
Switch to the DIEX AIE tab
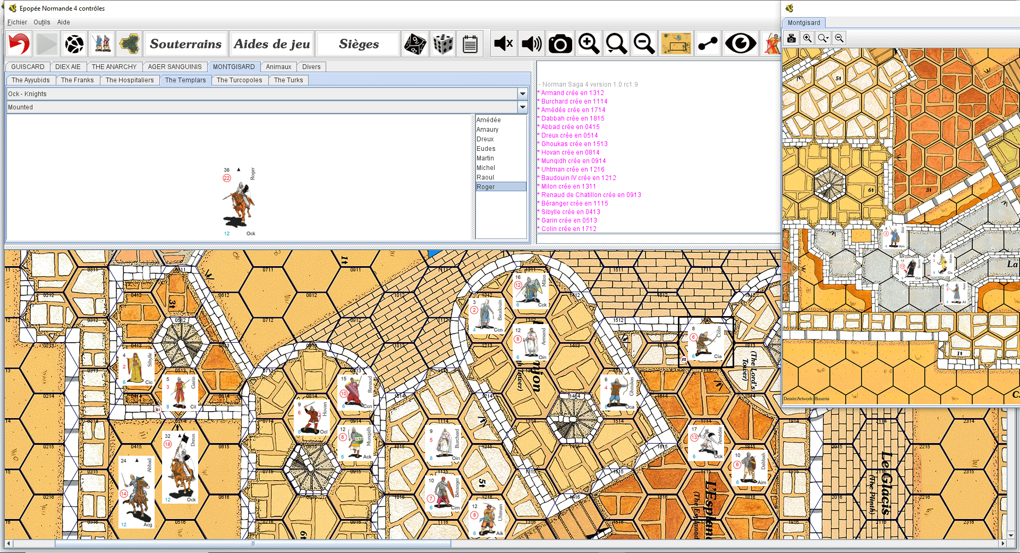(68, 67)
